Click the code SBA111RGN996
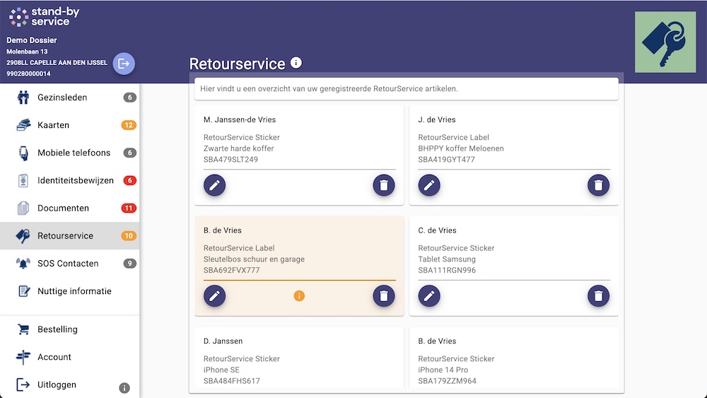 pos(447,271)
